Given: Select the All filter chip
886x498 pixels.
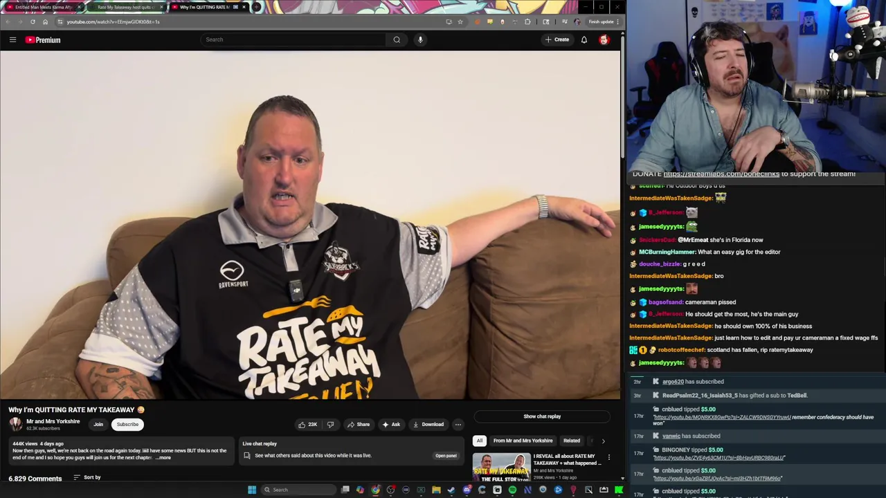Looking at the screenshot, I should (x=479, y=441).
